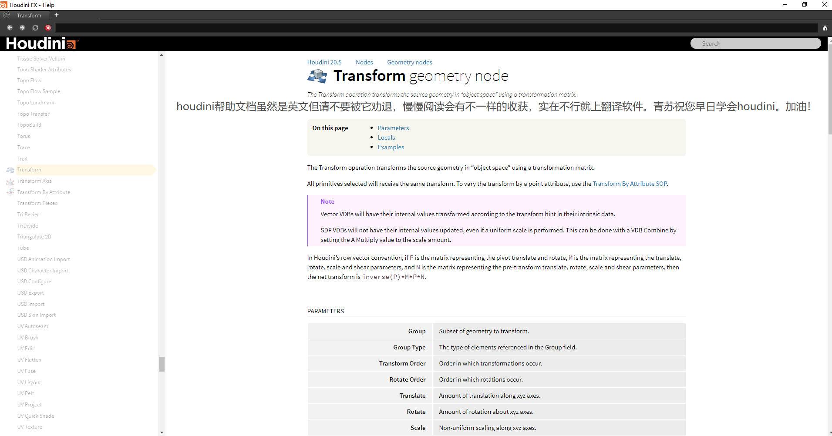Open Topo Flow in the sidebar

[x=29, y=80]
